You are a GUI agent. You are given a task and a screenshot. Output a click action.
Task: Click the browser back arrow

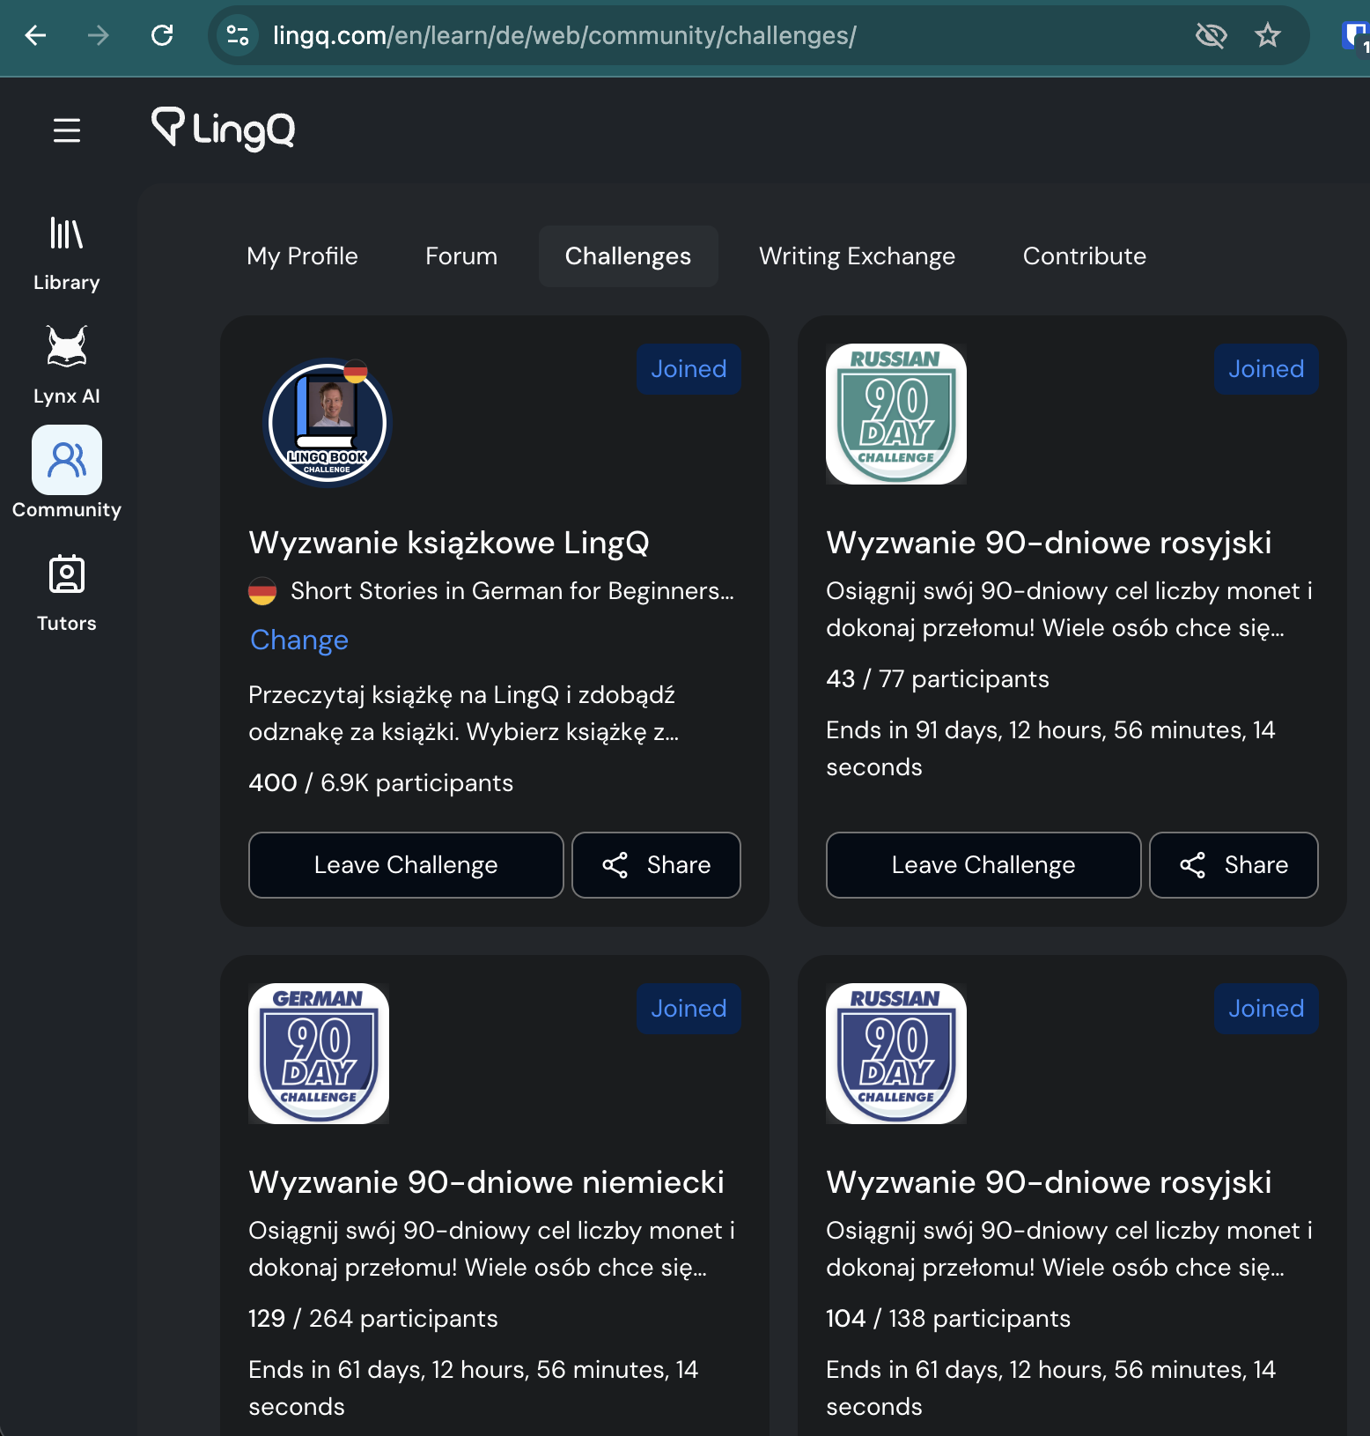pos(35,35)
